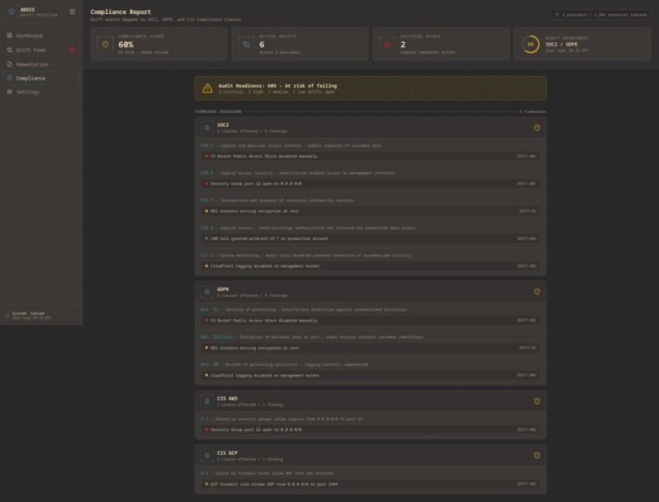The image size is (659, 502).
Task: Click the RDS instance finding under SOC2
Action: coord(371,211)
